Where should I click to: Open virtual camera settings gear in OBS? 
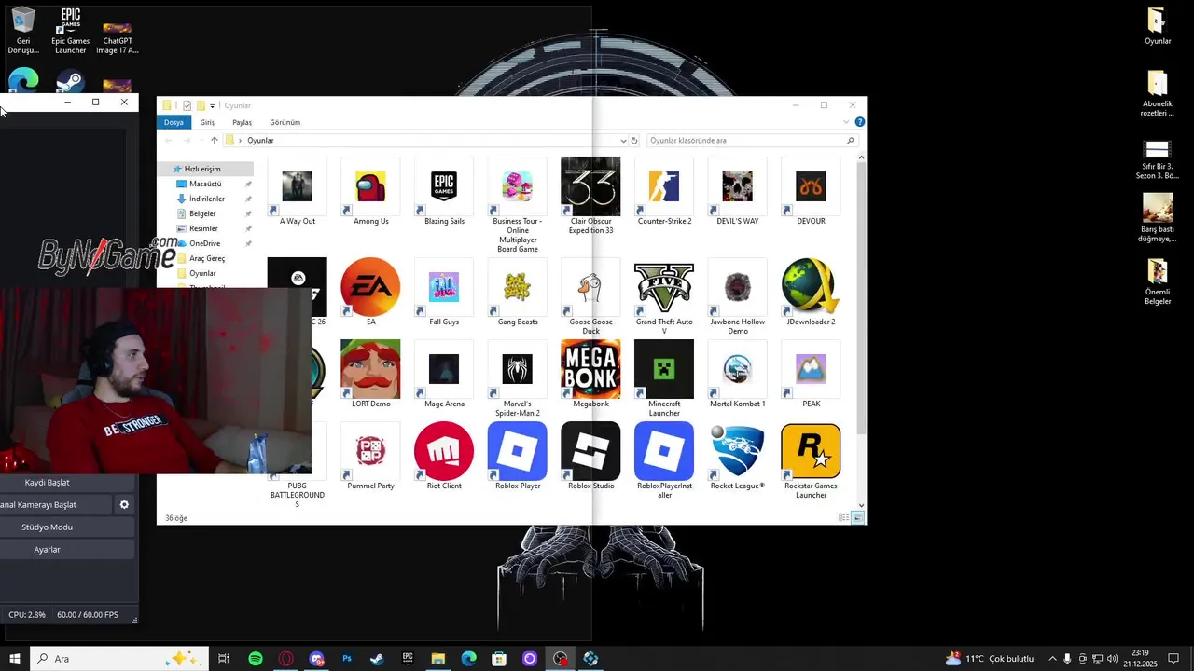click(x=124, y=505)
